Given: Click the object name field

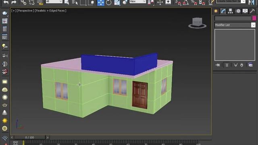Looking at the screenshot, I should pos(233,18).
